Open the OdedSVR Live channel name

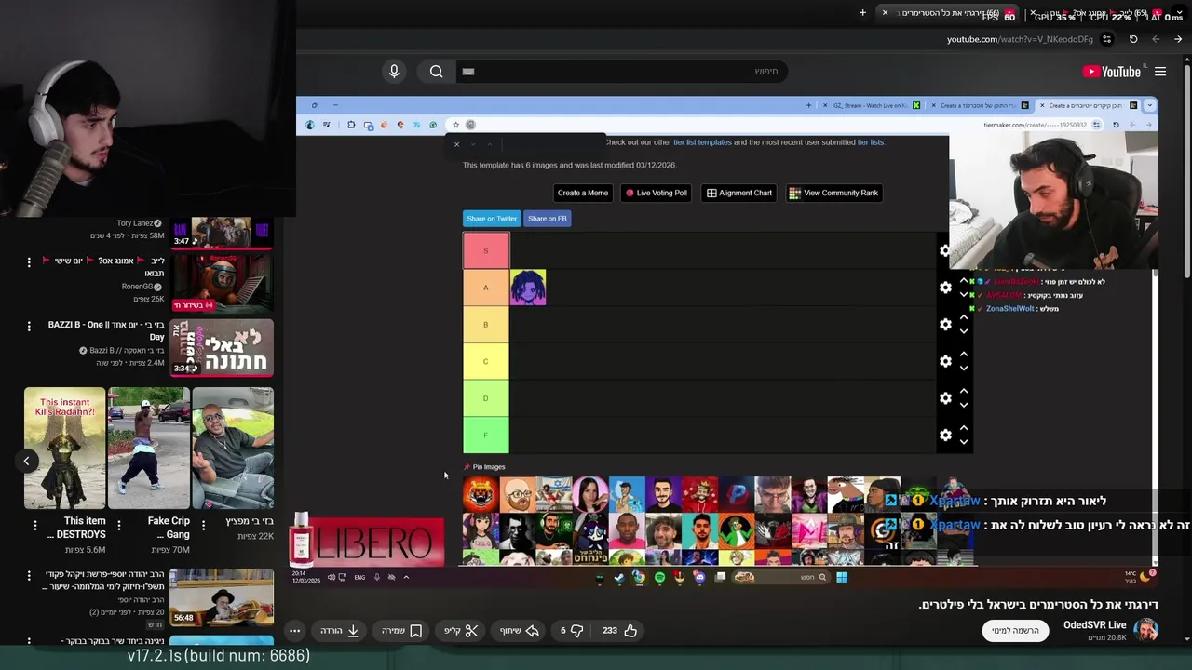tap(1095, 625)
